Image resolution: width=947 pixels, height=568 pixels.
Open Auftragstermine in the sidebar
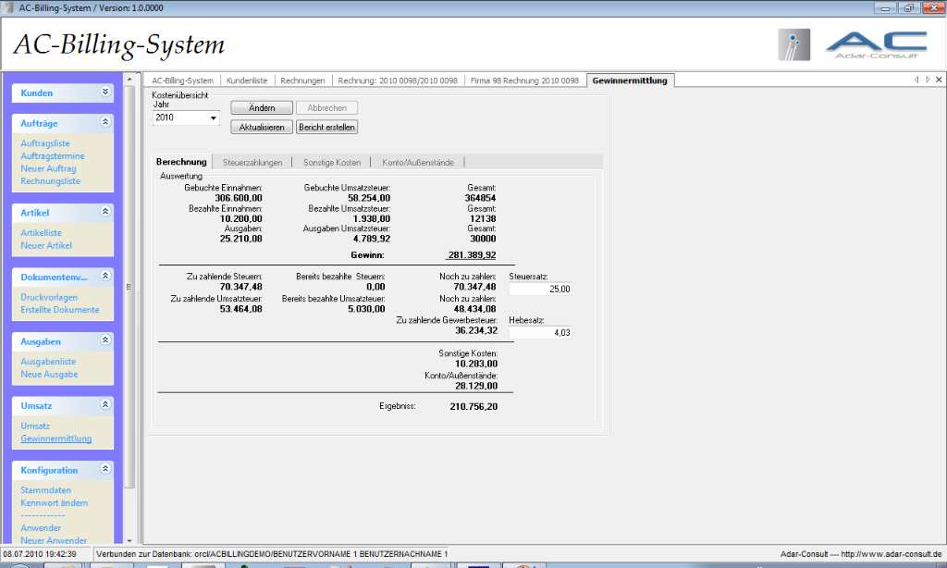point(53,156)
